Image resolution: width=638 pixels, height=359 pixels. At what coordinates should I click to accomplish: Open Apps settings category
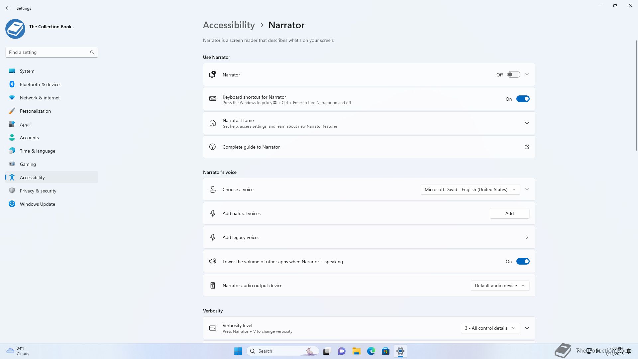[52, 124]
